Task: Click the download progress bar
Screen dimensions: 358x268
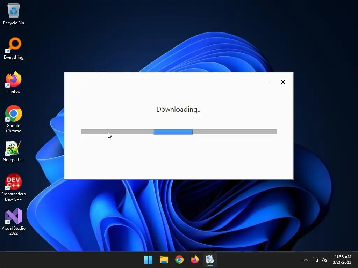Action: point(179,132)
